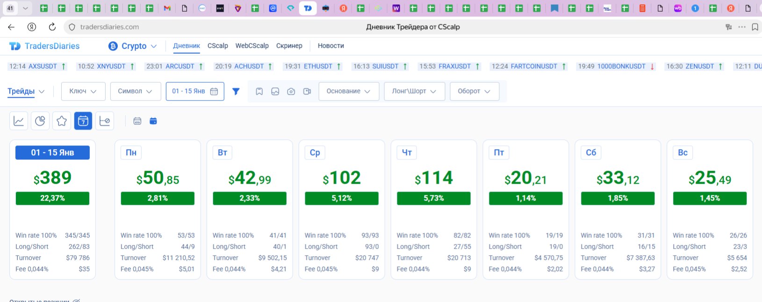Toggle the compact calendar layout icon

pos(137,121)
